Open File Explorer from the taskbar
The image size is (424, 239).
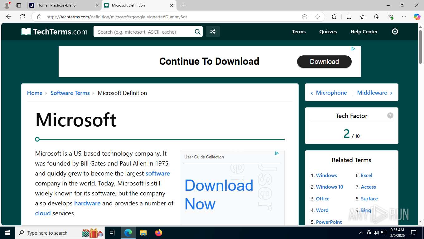[143, 233]
